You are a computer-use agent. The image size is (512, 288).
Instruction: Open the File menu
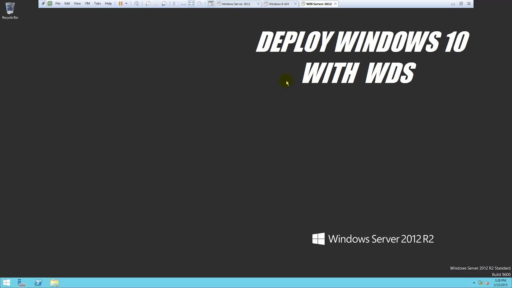click(x=58, y=4)
